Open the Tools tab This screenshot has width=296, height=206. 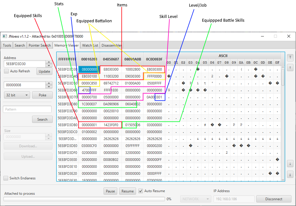(7, 45)
